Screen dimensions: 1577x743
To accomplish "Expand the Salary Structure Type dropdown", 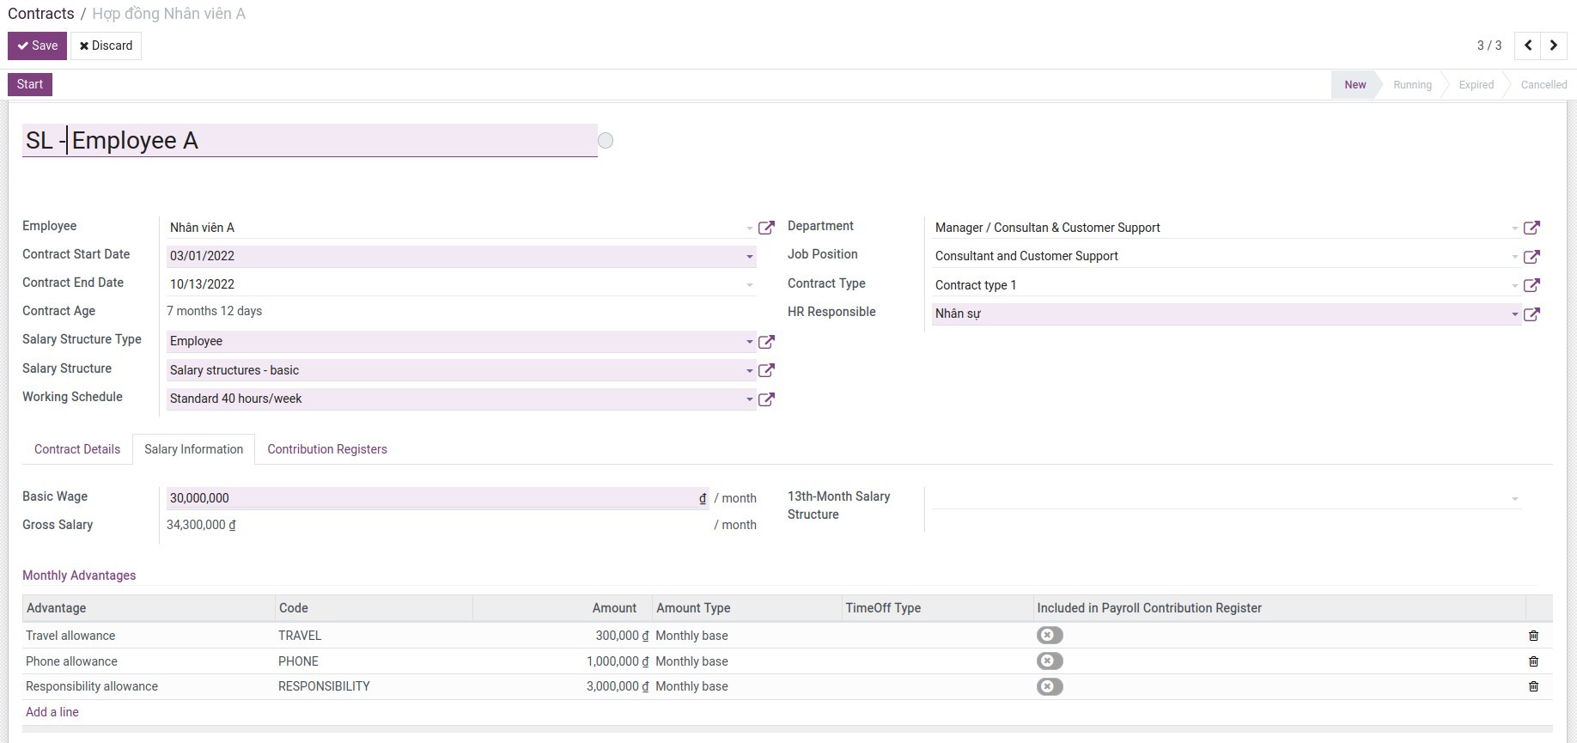I will coord(749,342).
